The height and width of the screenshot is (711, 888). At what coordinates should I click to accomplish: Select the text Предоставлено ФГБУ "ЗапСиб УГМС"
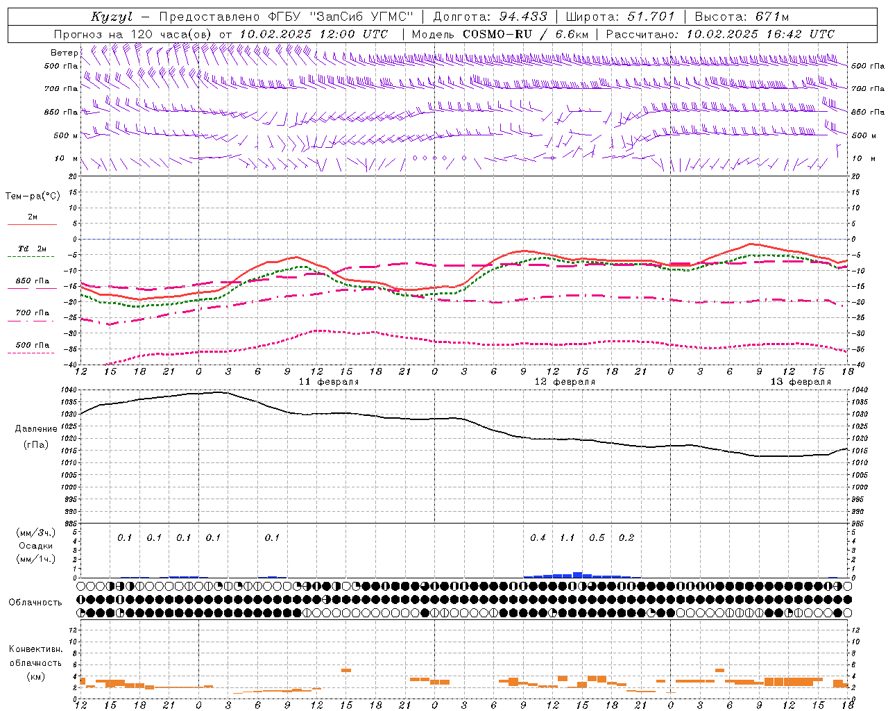pyautogui.click(x=287, y=17)
